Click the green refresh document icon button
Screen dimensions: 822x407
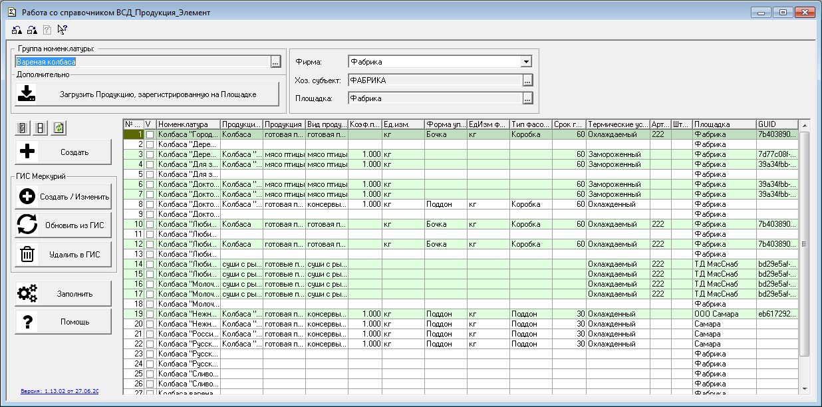pyautogui.click(x=59, y=128)
